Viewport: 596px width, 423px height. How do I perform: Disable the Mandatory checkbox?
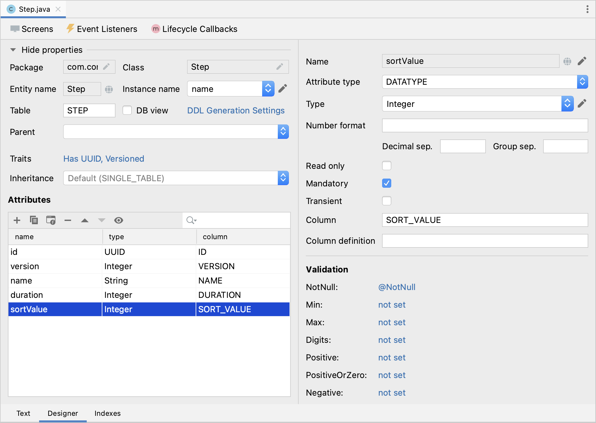[386, 183]
